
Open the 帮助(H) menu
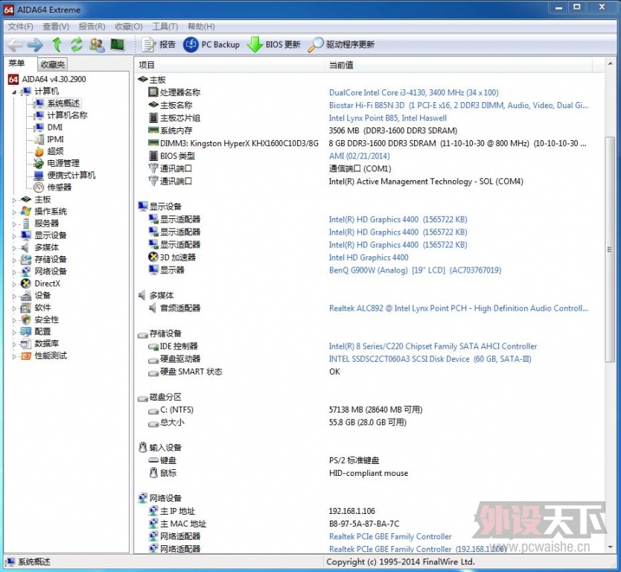tap(201, 27)
